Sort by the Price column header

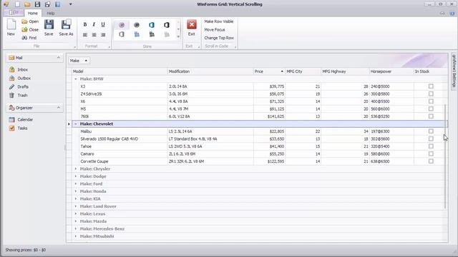(x=269, y=71)
